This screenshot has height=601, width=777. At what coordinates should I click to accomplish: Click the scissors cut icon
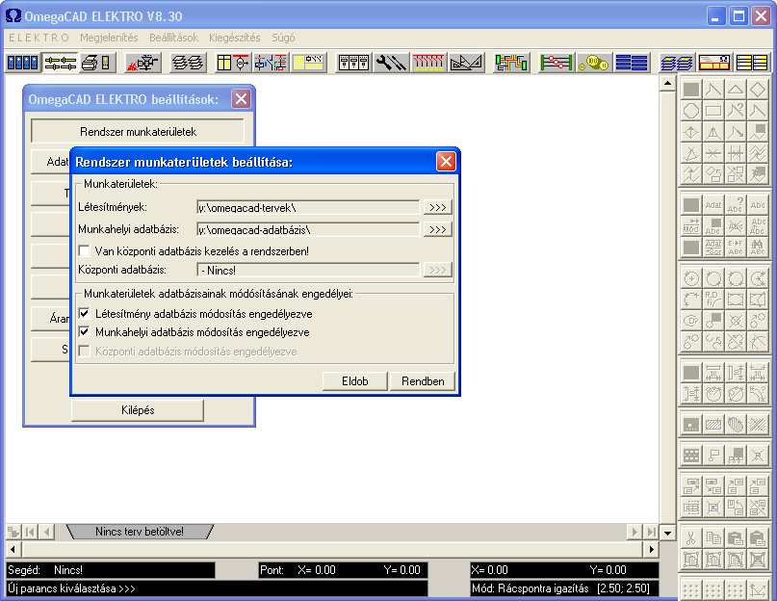pyautogui.click(x=691, y=538)
